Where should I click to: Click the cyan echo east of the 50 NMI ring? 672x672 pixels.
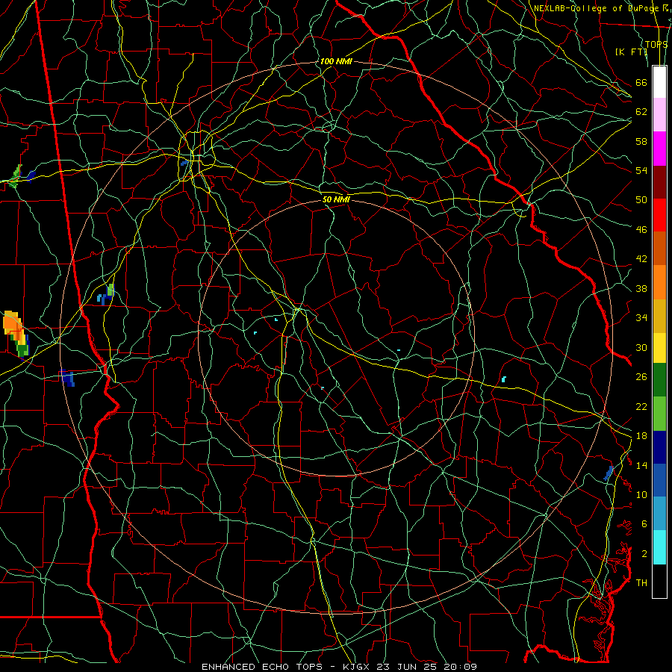(x=504, y=379)
